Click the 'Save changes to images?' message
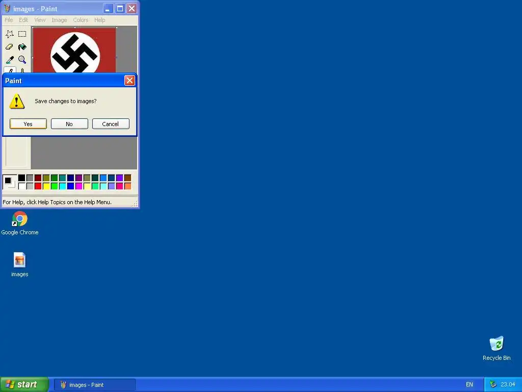The height and width of the screenshot is (392, 522). tap(66, 102)
